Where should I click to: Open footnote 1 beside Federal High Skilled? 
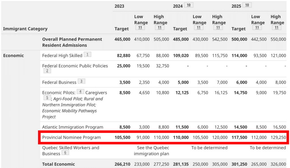coord(88,54)
